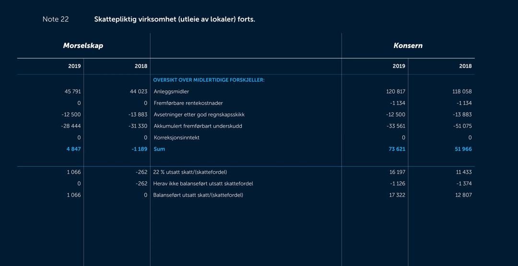Select the 2019 header under Konsern

point(399,66)
